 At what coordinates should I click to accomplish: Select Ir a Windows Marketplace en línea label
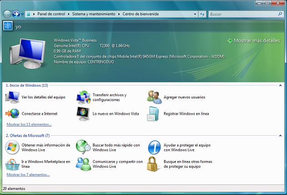click(46, 164)
